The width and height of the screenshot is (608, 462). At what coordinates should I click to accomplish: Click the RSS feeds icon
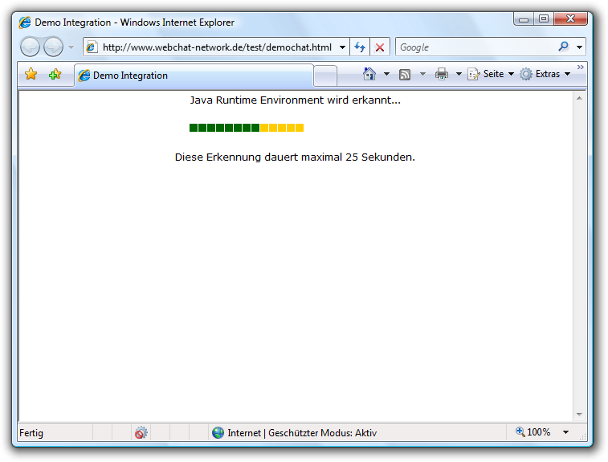(405, 75)
